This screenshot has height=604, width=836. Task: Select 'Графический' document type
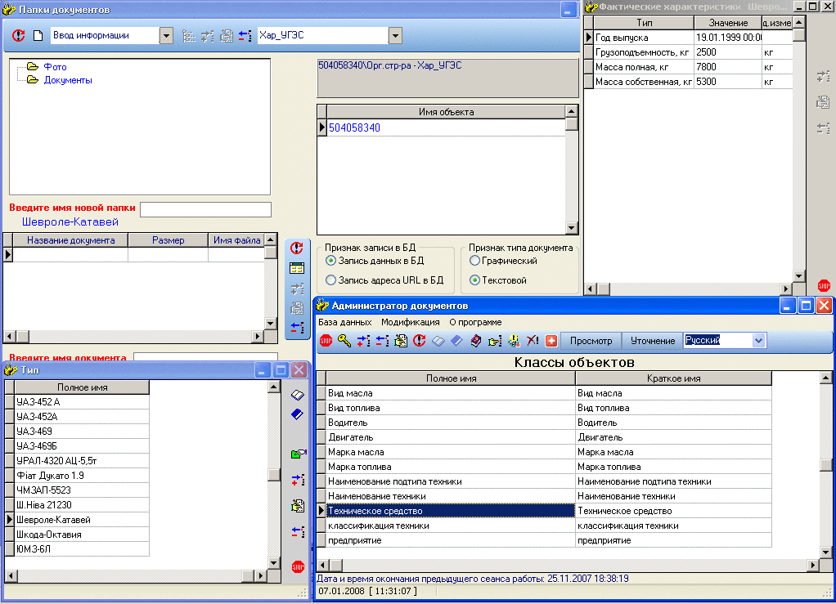tap(474, 261)
